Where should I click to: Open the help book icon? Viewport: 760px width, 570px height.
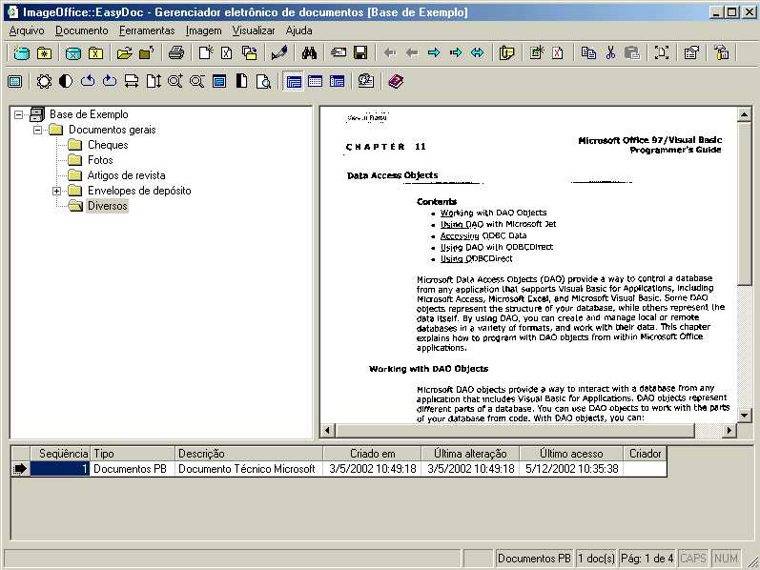coord(396,81)
